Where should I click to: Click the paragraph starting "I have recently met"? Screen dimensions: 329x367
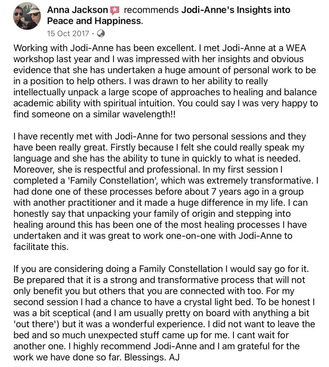[165, 191]
